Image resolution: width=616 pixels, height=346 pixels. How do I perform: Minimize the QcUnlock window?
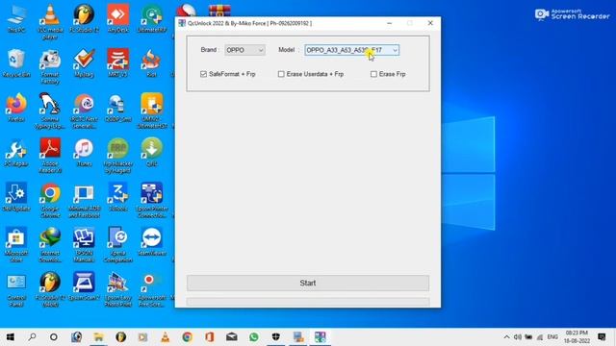coord(389,23)
